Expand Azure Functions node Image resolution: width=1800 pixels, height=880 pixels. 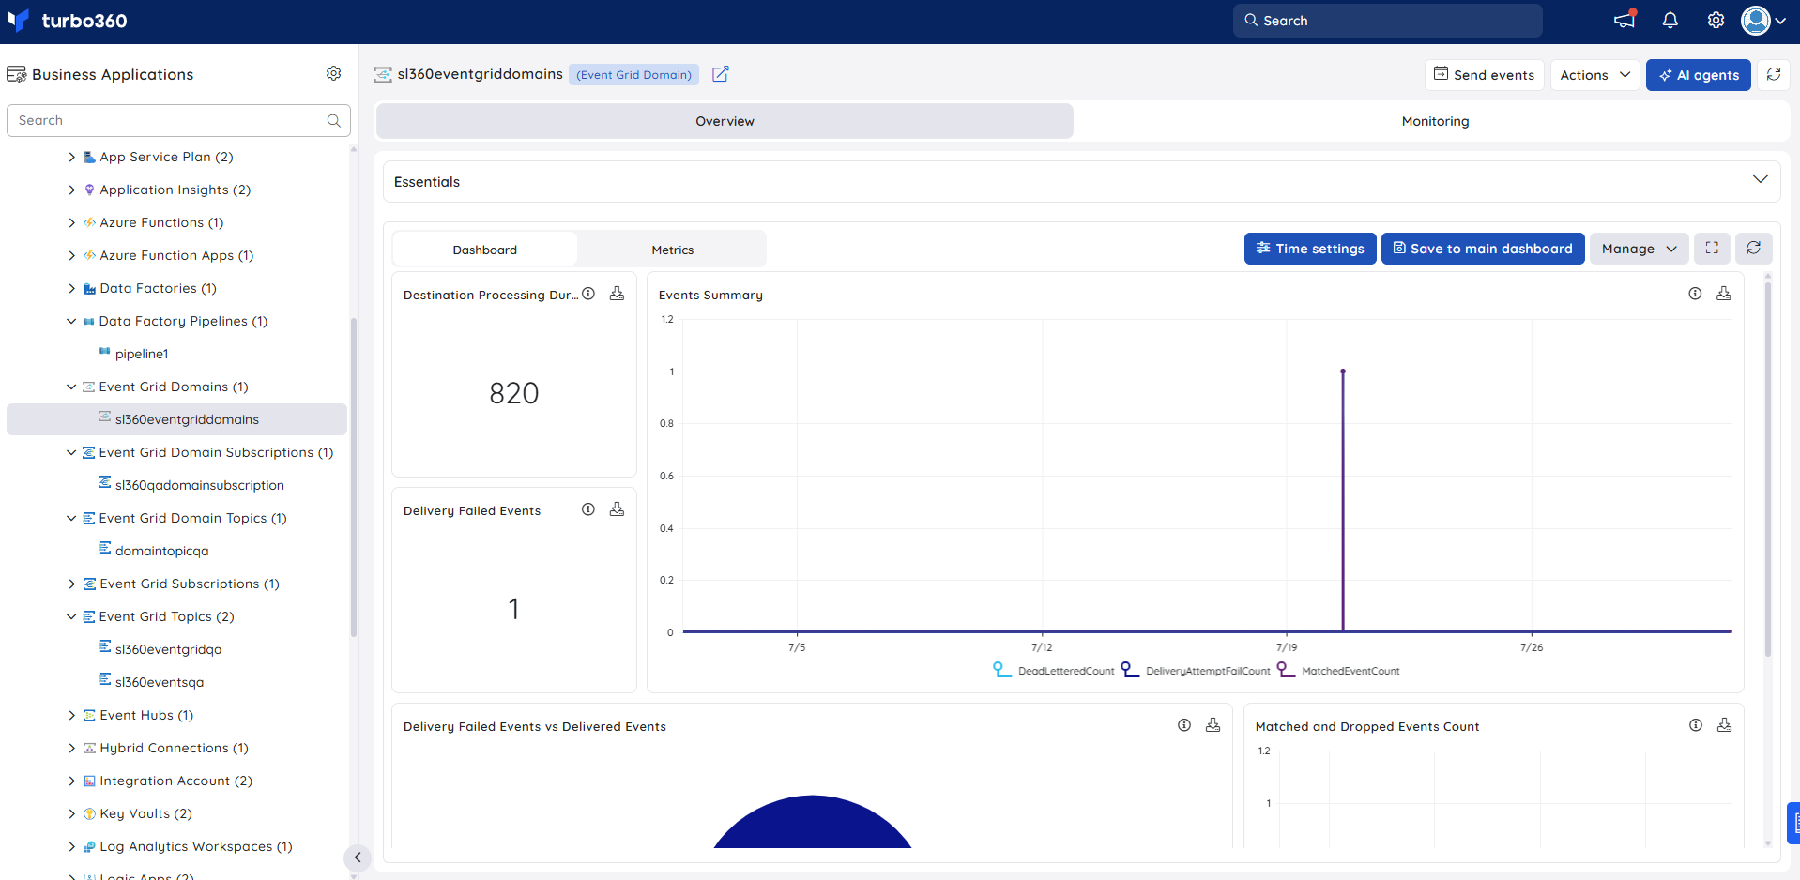click(x=72, y=222)
